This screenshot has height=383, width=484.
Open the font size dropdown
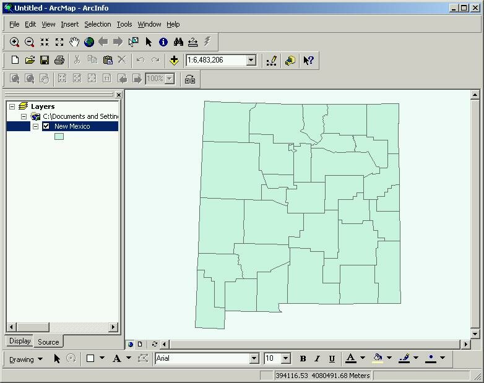tap(286, 359)
